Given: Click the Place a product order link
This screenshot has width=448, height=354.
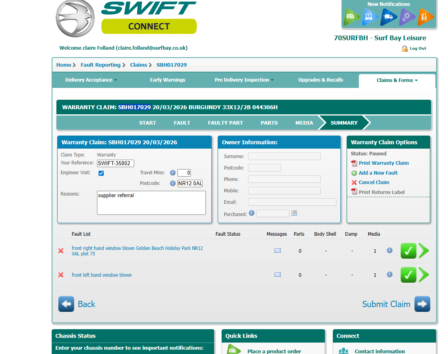Looking at the screenshot, I should coord(274,351).
